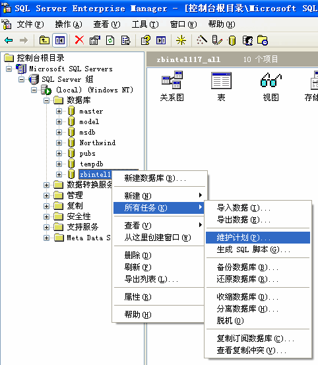Viewport: 318px width, 365px height.
Task: Open the 关系图 diagram icon in the right pane
Action: pos(172,80)
